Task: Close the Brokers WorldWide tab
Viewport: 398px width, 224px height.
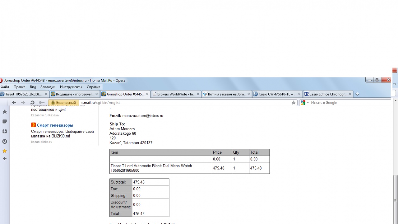Action: pos(198,94)
